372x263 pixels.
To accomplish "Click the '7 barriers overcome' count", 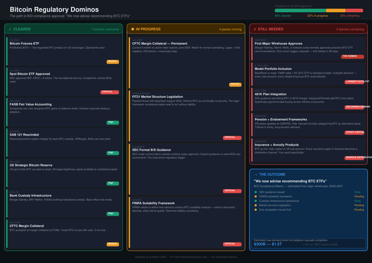I will click(105, 29).
